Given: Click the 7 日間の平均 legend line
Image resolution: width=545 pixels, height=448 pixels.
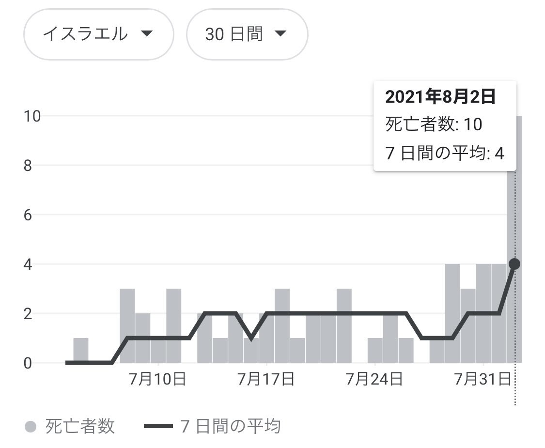Looking at the screenshot, I should (158, 427).
